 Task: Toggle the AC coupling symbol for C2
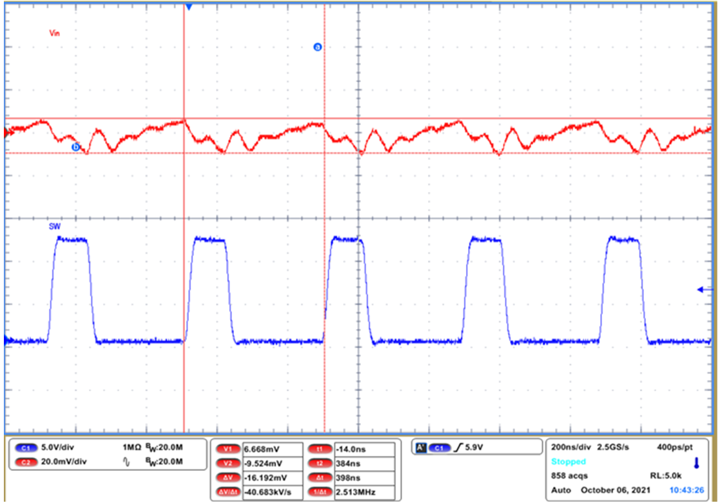(128, 460)
